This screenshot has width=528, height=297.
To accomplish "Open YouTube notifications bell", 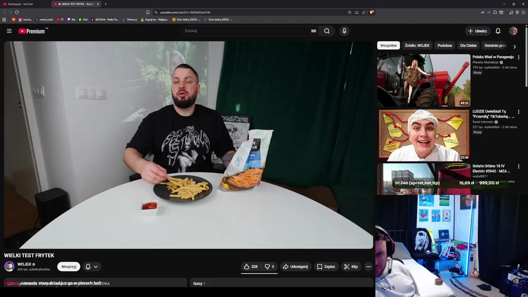I will (x=498, y=31).
